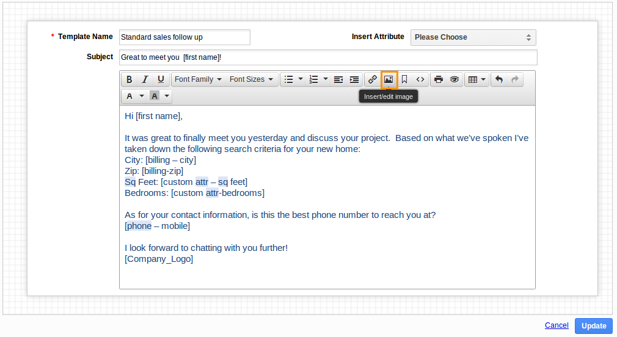Click the Bold formatting icon

(129, 79)
